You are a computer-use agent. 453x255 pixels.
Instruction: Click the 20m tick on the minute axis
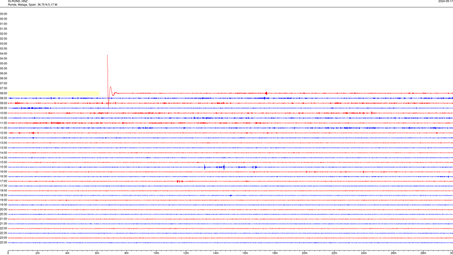click(305, 253)
